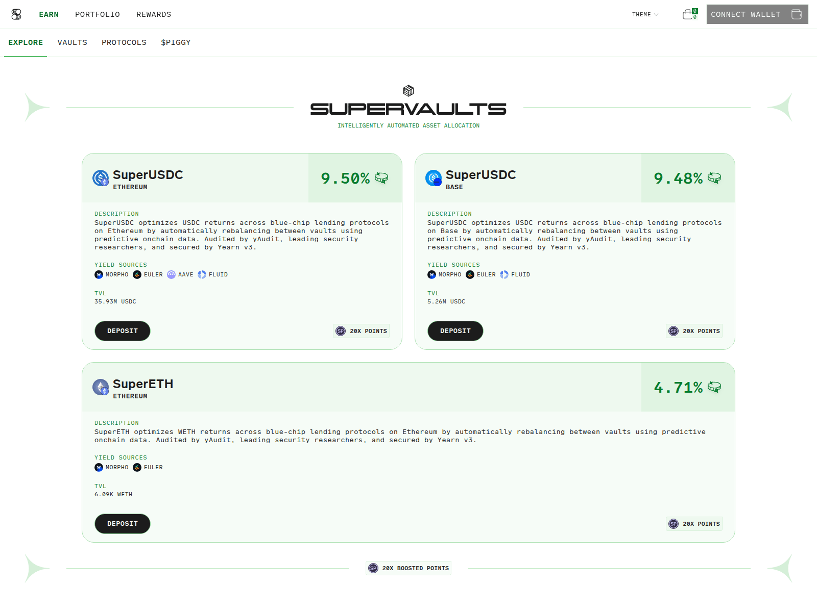Click the Fluid icon in Base vault
Screen dimensions: 817x612
504,275
